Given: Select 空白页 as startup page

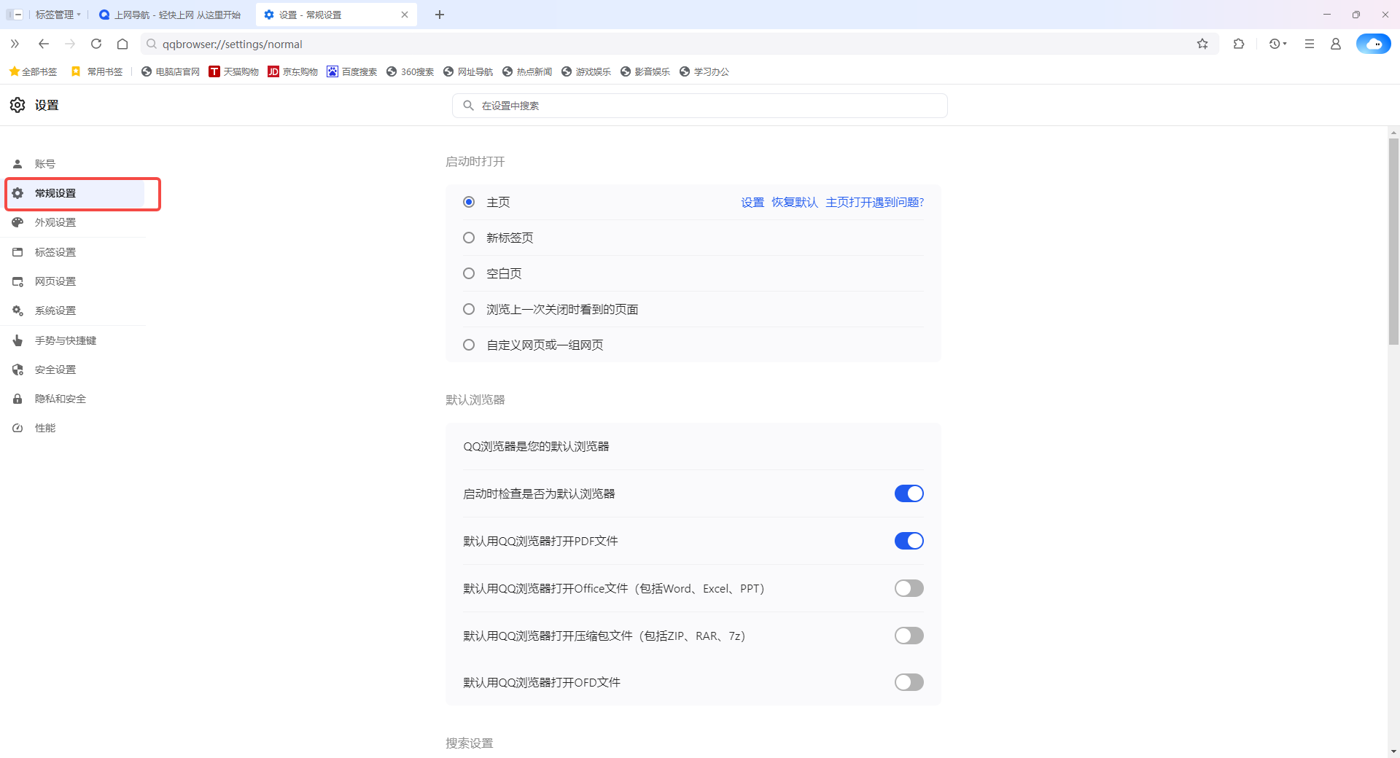Looking at the screenshot, I should (468, 273).
